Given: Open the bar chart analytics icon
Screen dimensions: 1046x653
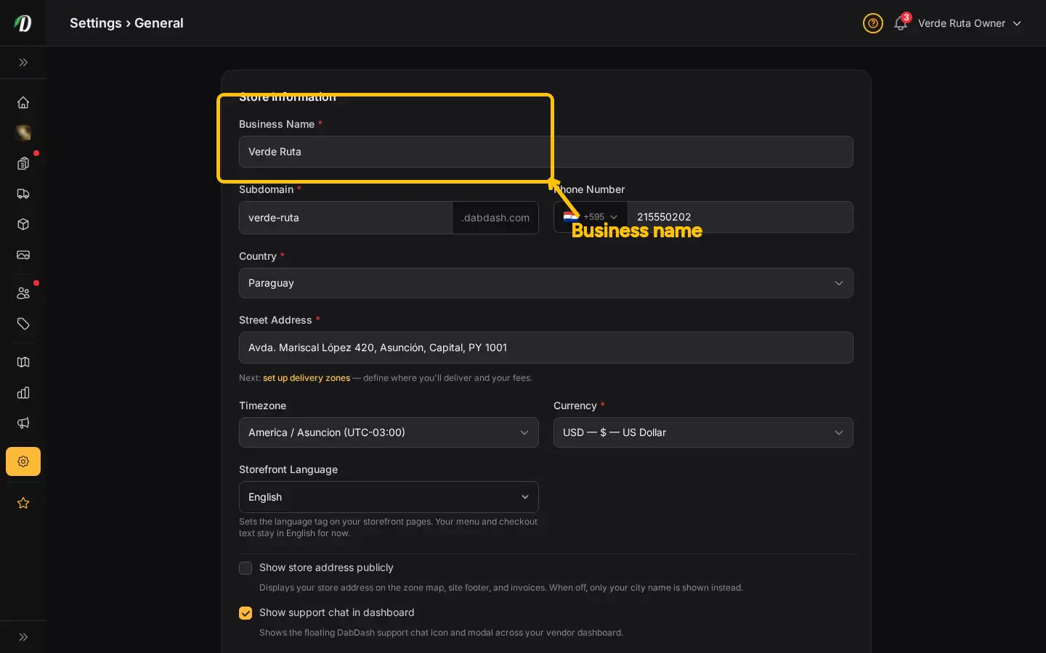Looking at the screenshot, I should click(x=23, y=393).
